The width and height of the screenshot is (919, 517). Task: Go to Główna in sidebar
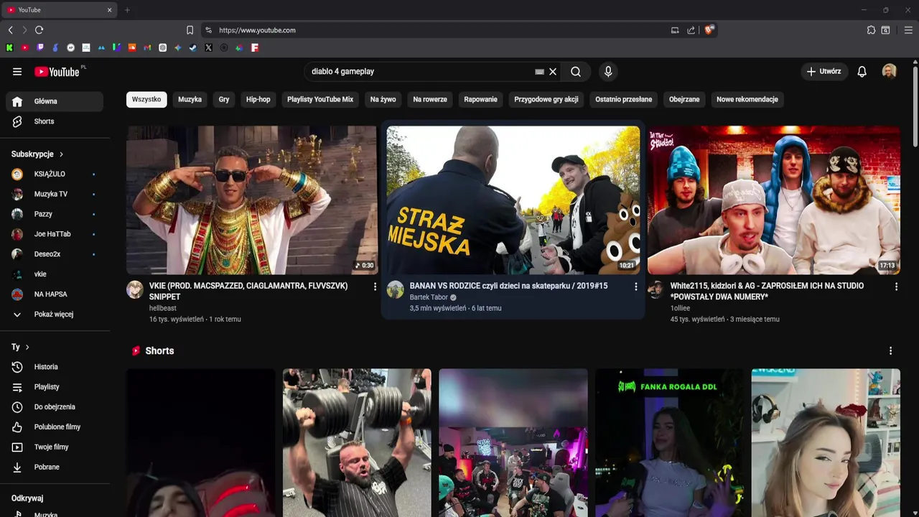55,101
